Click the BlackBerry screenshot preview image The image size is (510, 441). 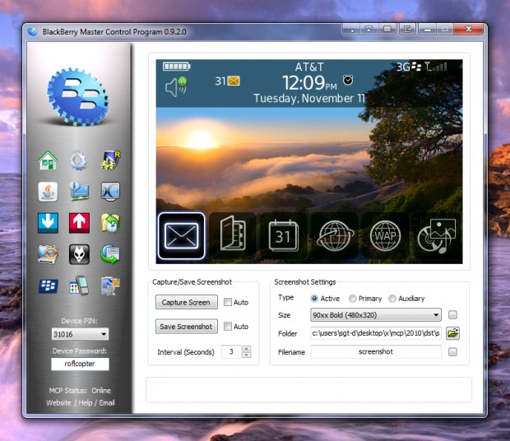[309, 161]
